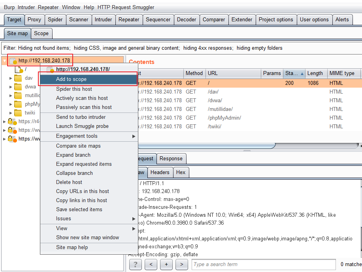Choose Launch Smuggle probe

[89, 126]
